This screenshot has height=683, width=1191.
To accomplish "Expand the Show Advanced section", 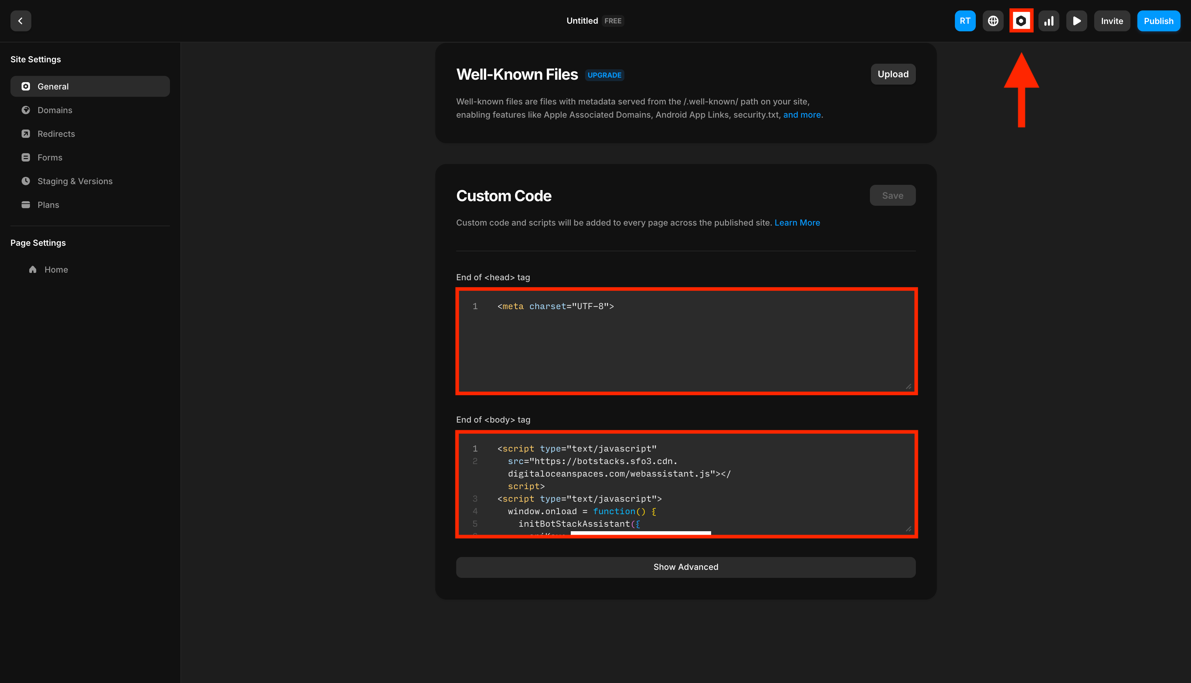I will [686, 567].
